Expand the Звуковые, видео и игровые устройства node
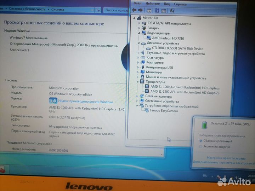The image size is (255, 191). pyautogui.click(x=138, y=53)
